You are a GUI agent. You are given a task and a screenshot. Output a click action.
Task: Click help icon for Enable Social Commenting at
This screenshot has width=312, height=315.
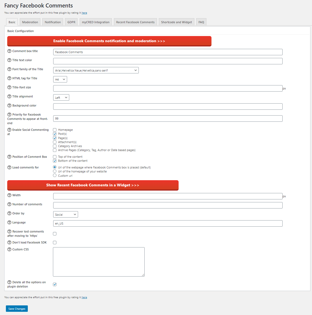click(x=9, y=130)
